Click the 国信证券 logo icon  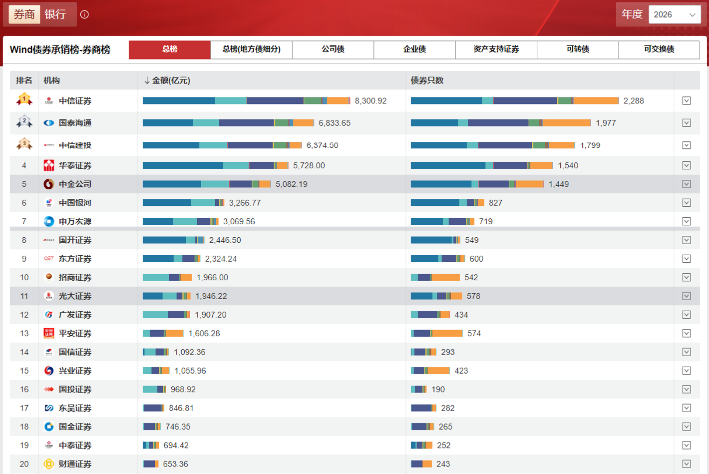(x=48, y=352)
